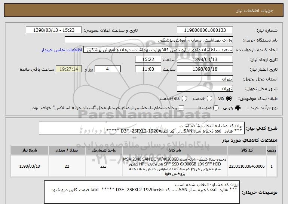Click the public announcement date field 15:23
The width and height of the screenshot is (288, 204).
click(x=54, y=30)
